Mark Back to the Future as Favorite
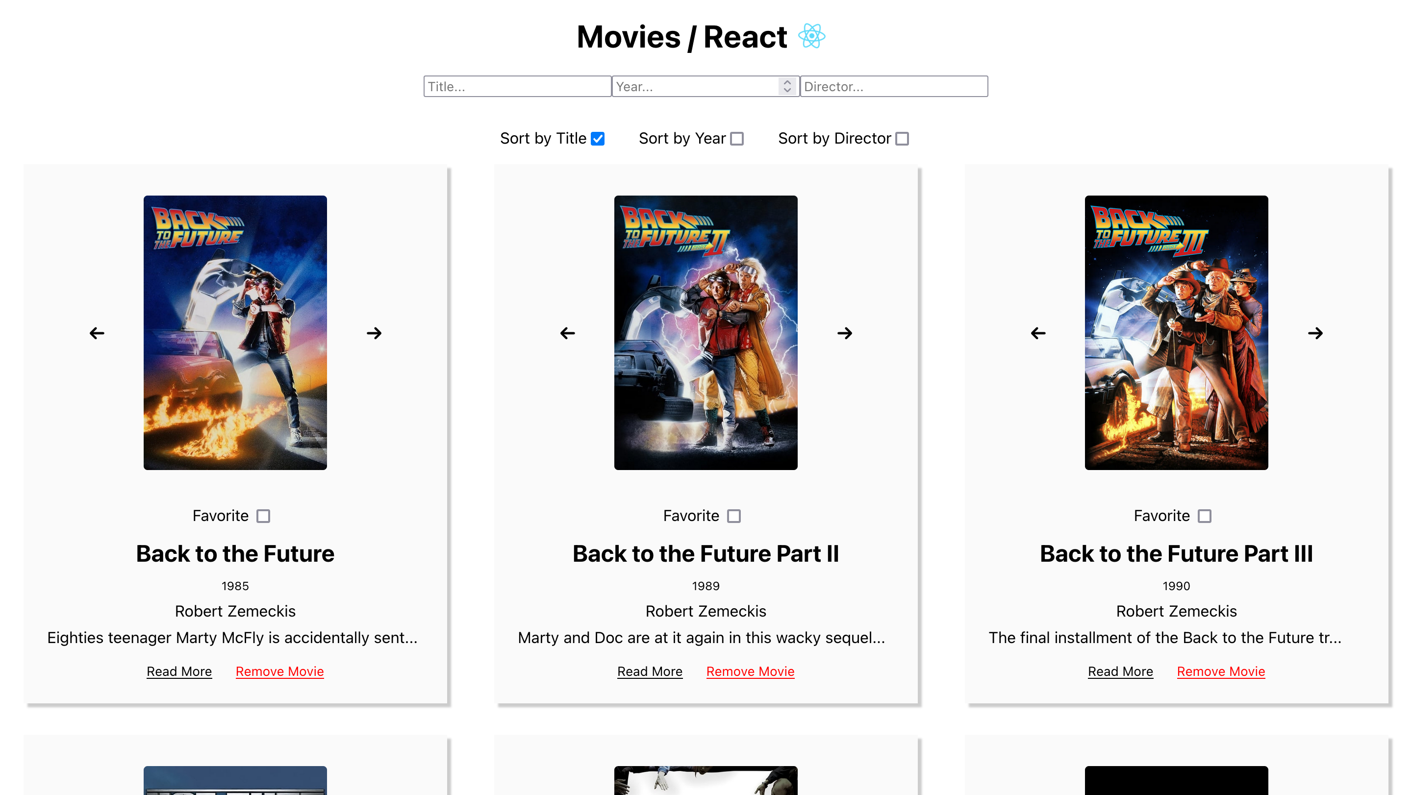This screenshot has height=795, width=1412. (263, 516)
